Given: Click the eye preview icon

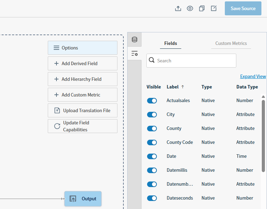Looking at the screenshot, I should pyautogui.click(x=190, y=8).
